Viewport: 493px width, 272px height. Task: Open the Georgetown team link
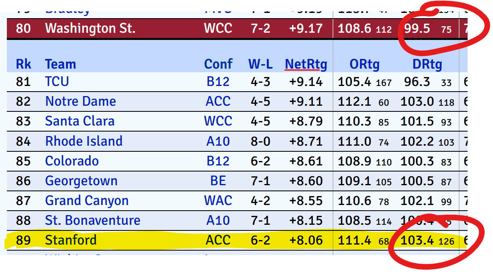[81, 181]
